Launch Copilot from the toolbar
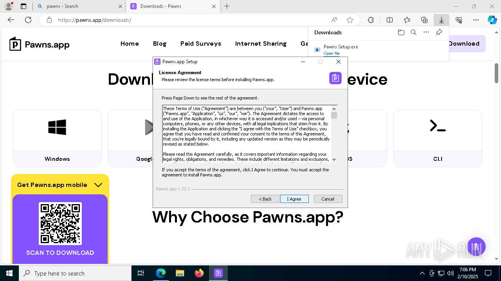Image resolution: width=501 pixels, height=281 pixels. 492,20
